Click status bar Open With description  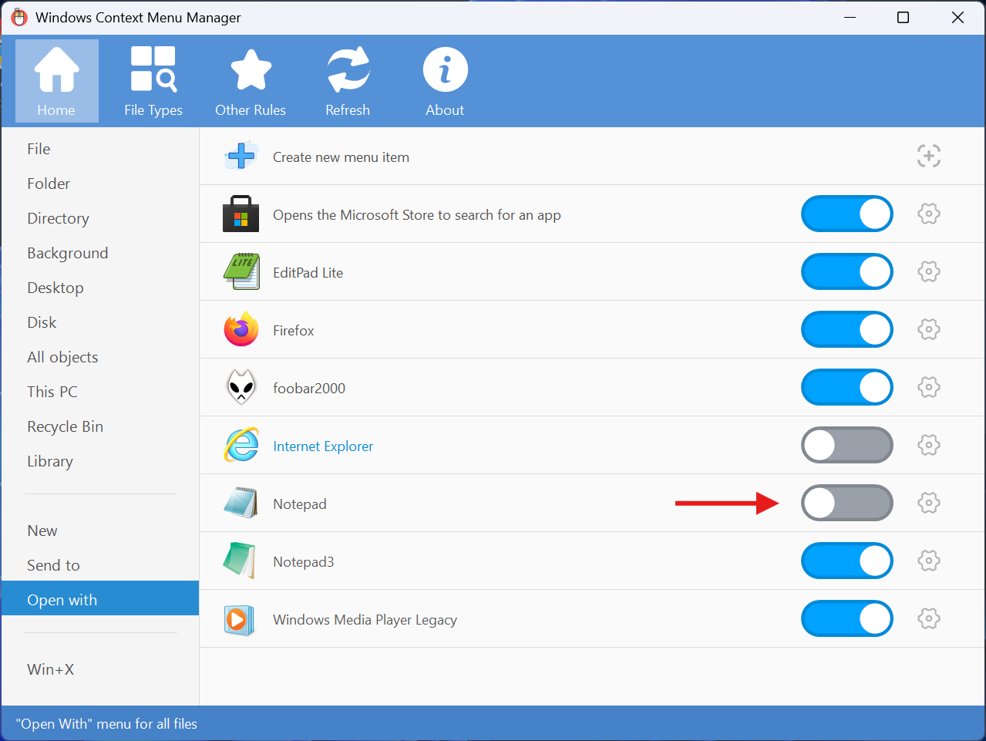point(106,724)
